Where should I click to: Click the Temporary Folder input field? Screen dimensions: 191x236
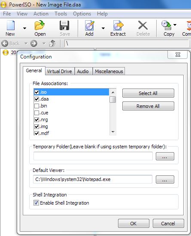click(93, 156)
